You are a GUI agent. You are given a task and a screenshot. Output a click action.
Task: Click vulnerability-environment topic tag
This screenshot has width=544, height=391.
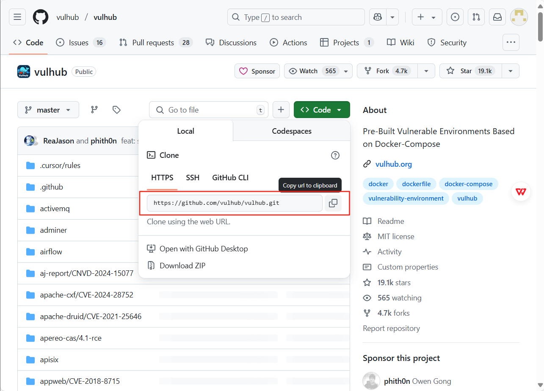pyautogui.click(x=406, y=198)
